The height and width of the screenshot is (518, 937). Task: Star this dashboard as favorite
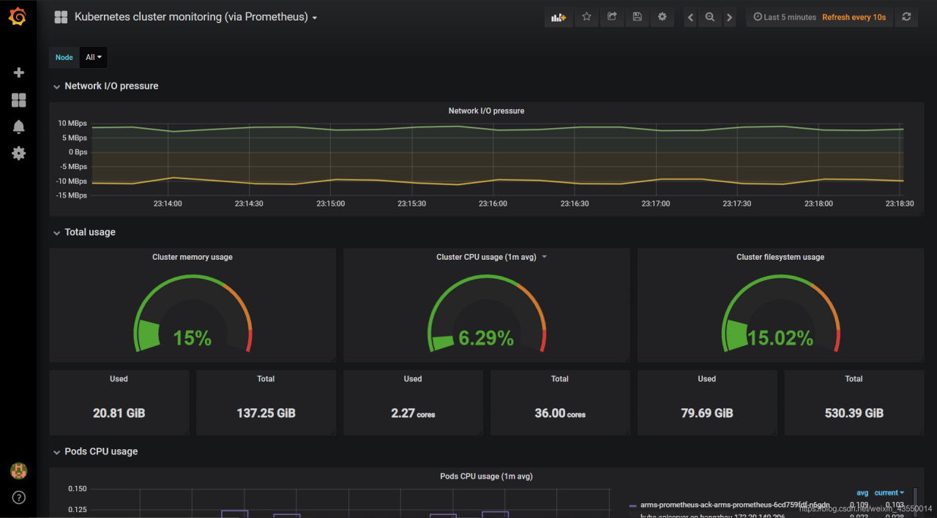(586, 17)
